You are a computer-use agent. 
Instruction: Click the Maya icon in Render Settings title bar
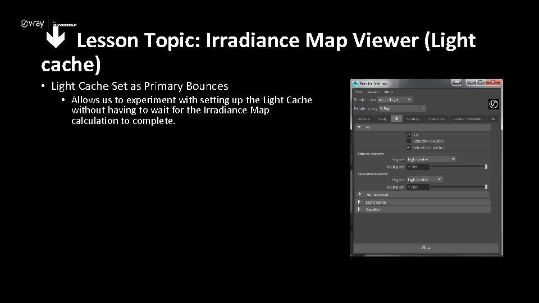[355, 83]
